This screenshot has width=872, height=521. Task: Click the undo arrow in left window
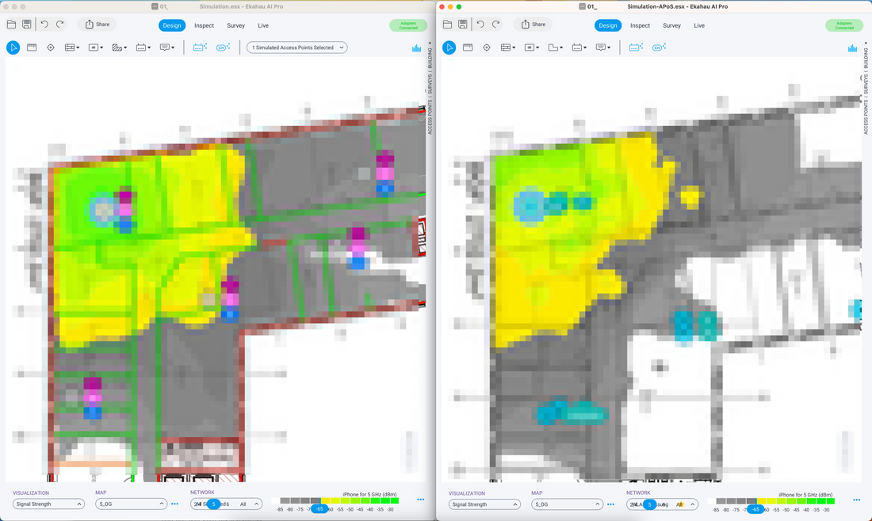44,25
